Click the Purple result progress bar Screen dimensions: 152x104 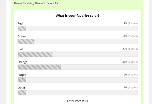coord(78,80)
